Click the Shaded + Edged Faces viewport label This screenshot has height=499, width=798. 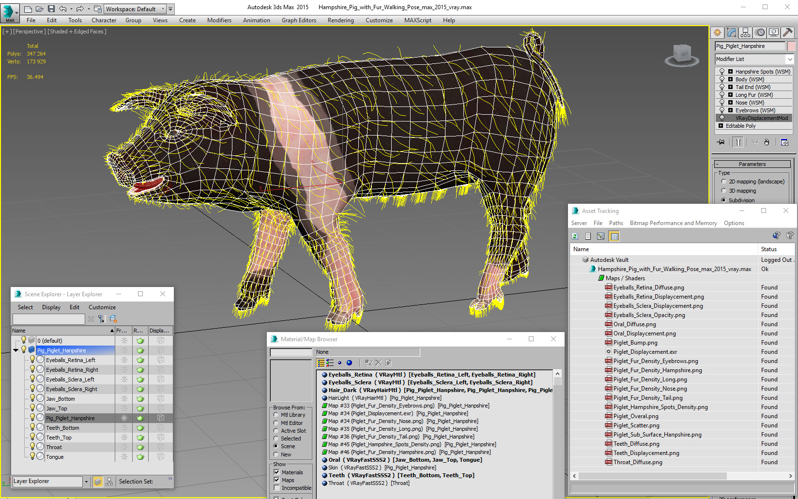[x=77, y=31]
